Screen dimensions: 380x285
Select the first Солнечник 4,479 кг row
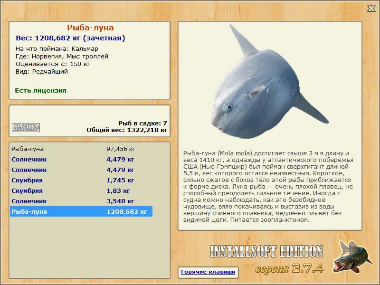click(x=81, y=160)
